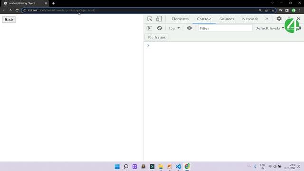Open the tab search chevron

272,3
